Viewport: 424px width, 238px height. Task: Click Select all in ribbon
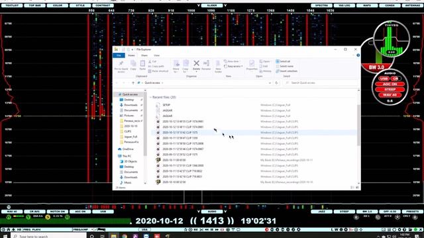tap(283, 61)
